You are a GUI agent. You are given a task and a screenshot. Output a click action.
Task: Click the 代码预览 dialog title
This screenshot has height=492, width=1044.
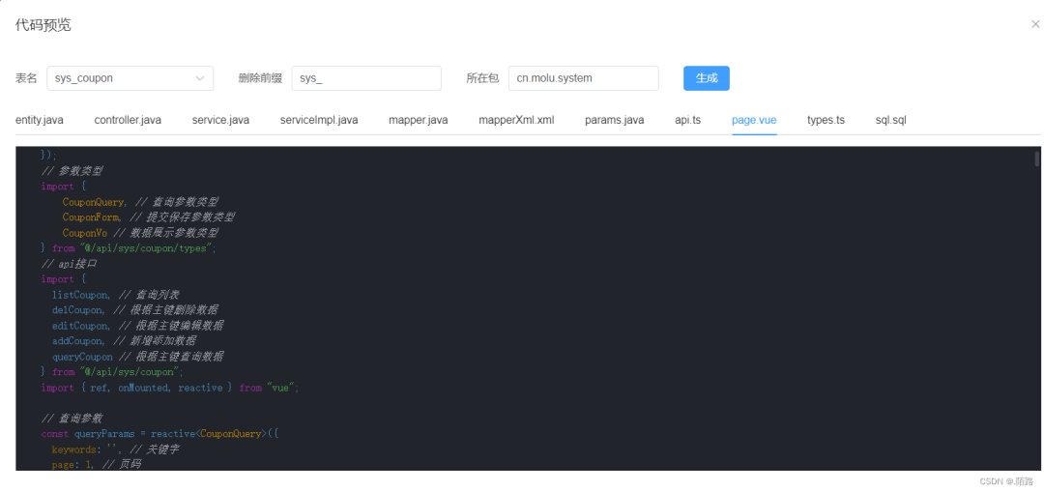coord(43,25)
